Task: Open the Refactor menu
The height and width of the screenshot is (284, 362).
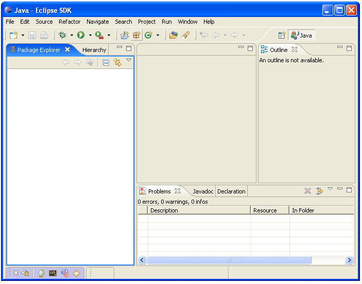Action: point(70,22)
